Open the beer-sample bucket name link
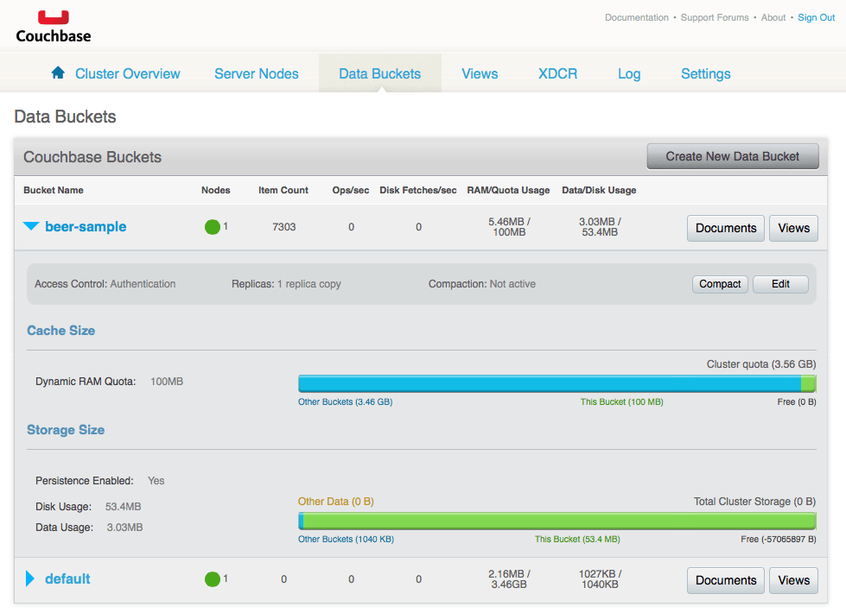Image resolution: width=846 pixels, height=613 pixels. pos(86,227)
